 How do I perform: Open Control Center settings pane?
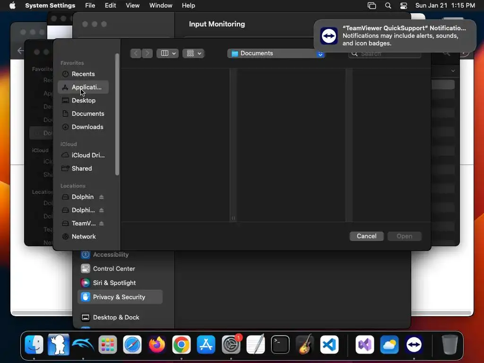point(120,269)
